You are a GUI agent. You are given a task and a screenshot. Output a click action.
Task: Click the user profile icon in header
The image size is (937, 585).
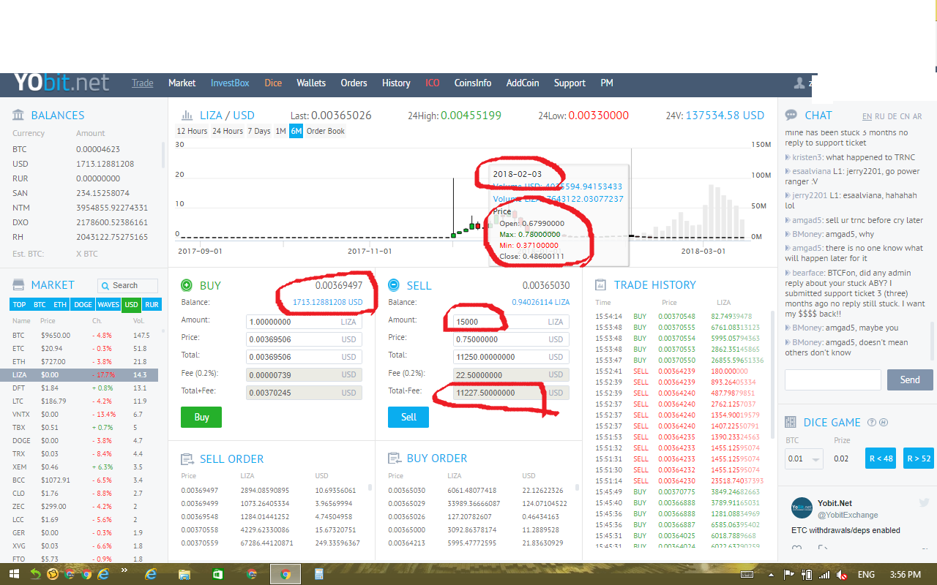[800, 83]
